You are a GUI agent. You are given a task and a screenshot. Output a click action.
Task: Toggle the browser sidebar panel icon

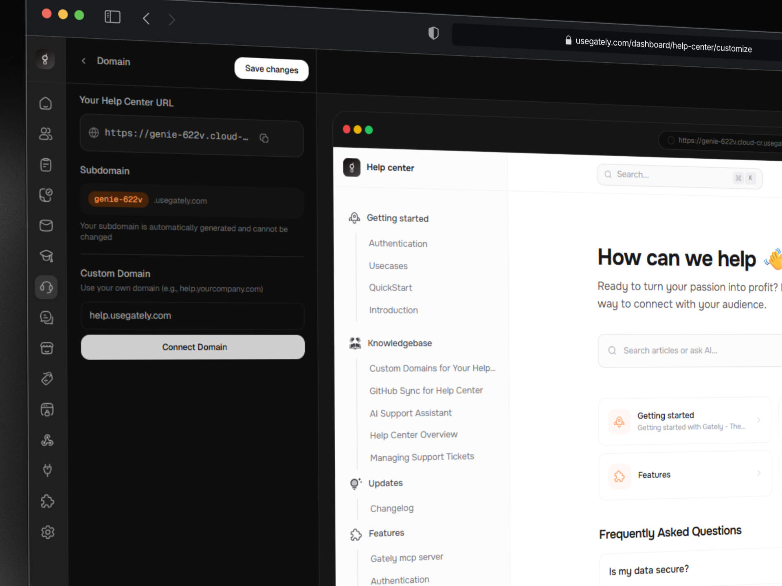coord(112,17)
